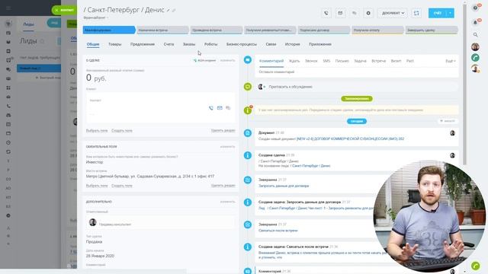The height and width of the screenshot is (274, 488).
Task: Select the Ждать timeline tab
Action: pyautogui.click(x=294, y=61)
